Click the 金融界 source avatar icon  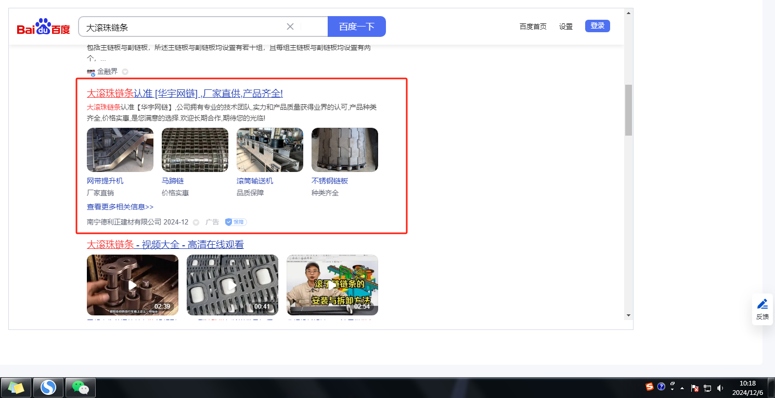tap(91, 72)
